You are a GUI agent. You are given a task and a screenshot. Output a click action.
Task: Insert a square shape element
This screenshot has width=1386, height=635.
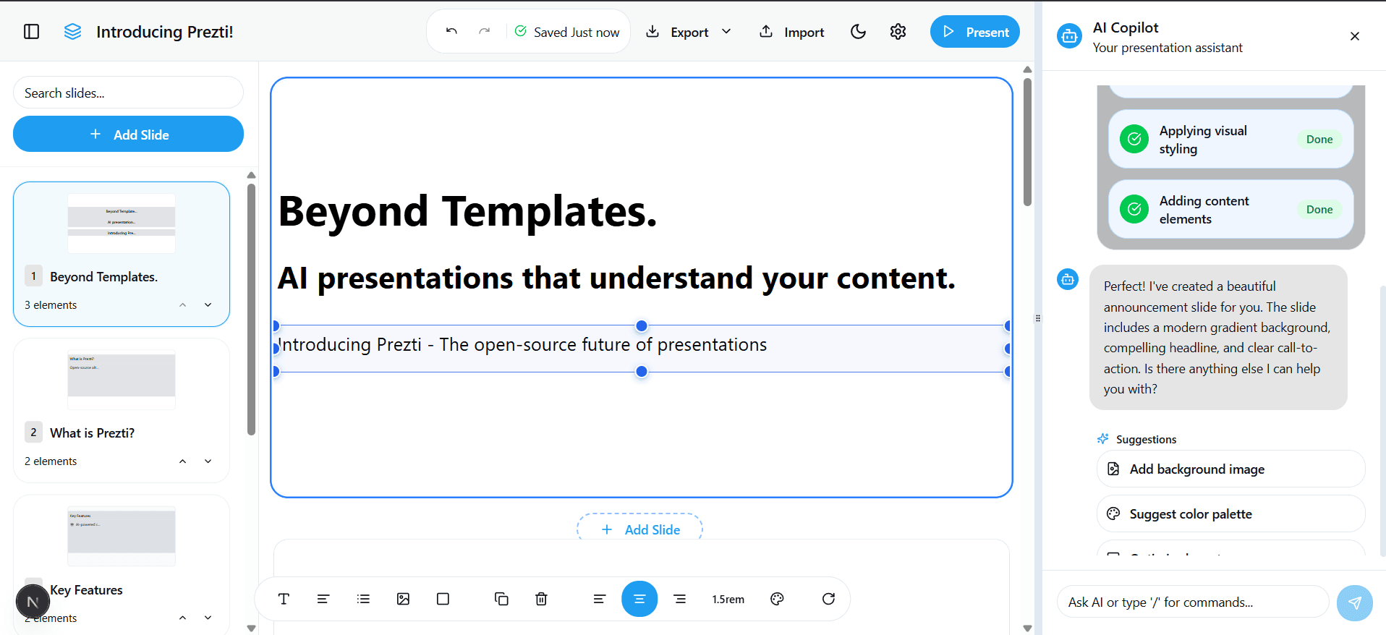pos(443,599)
